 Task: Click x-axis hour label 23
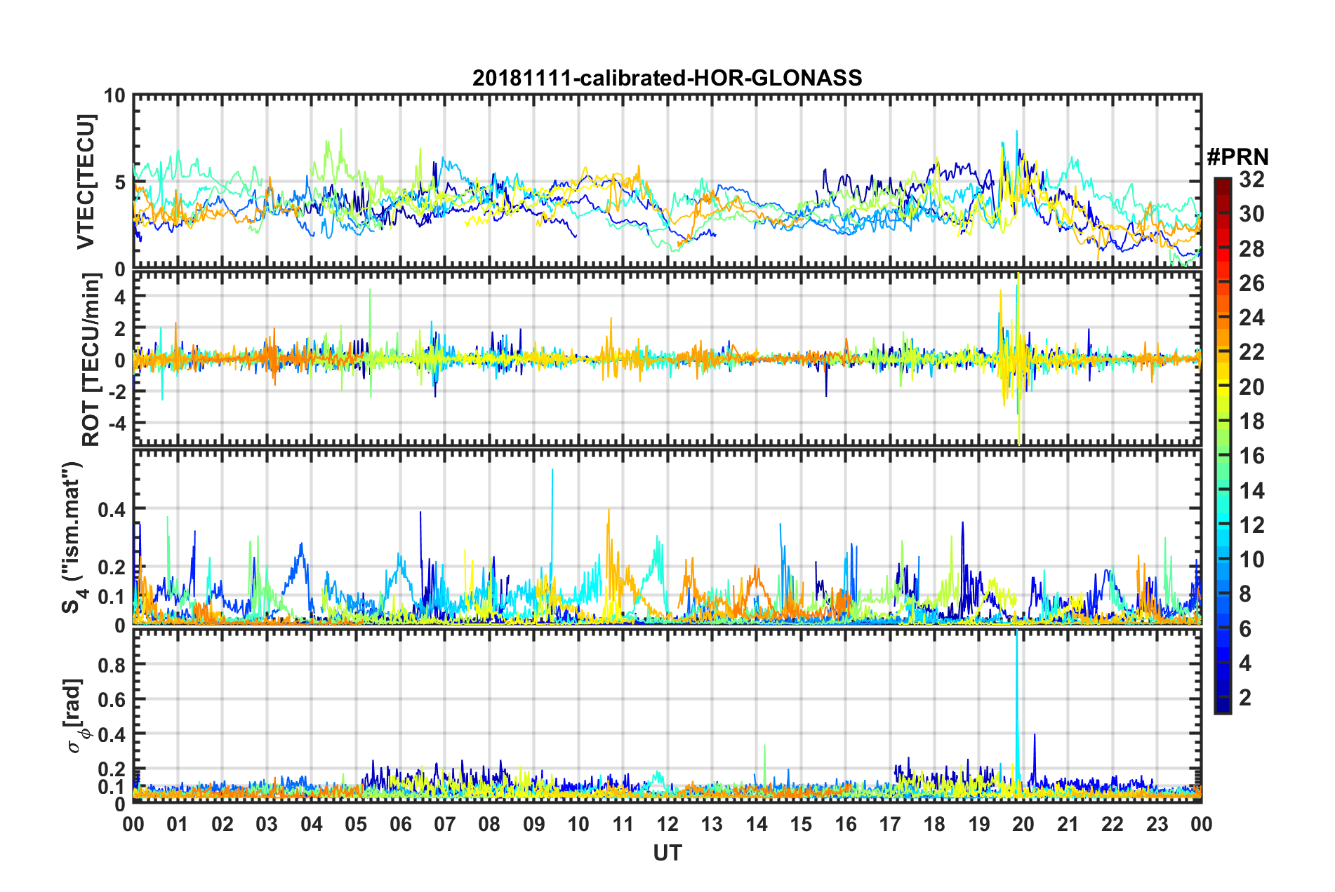[1157, 824]
